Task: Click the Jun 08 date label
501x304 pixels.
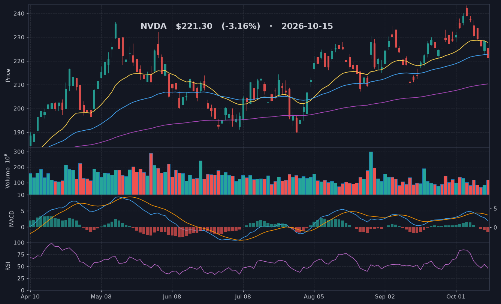Action: click(172, 297)
